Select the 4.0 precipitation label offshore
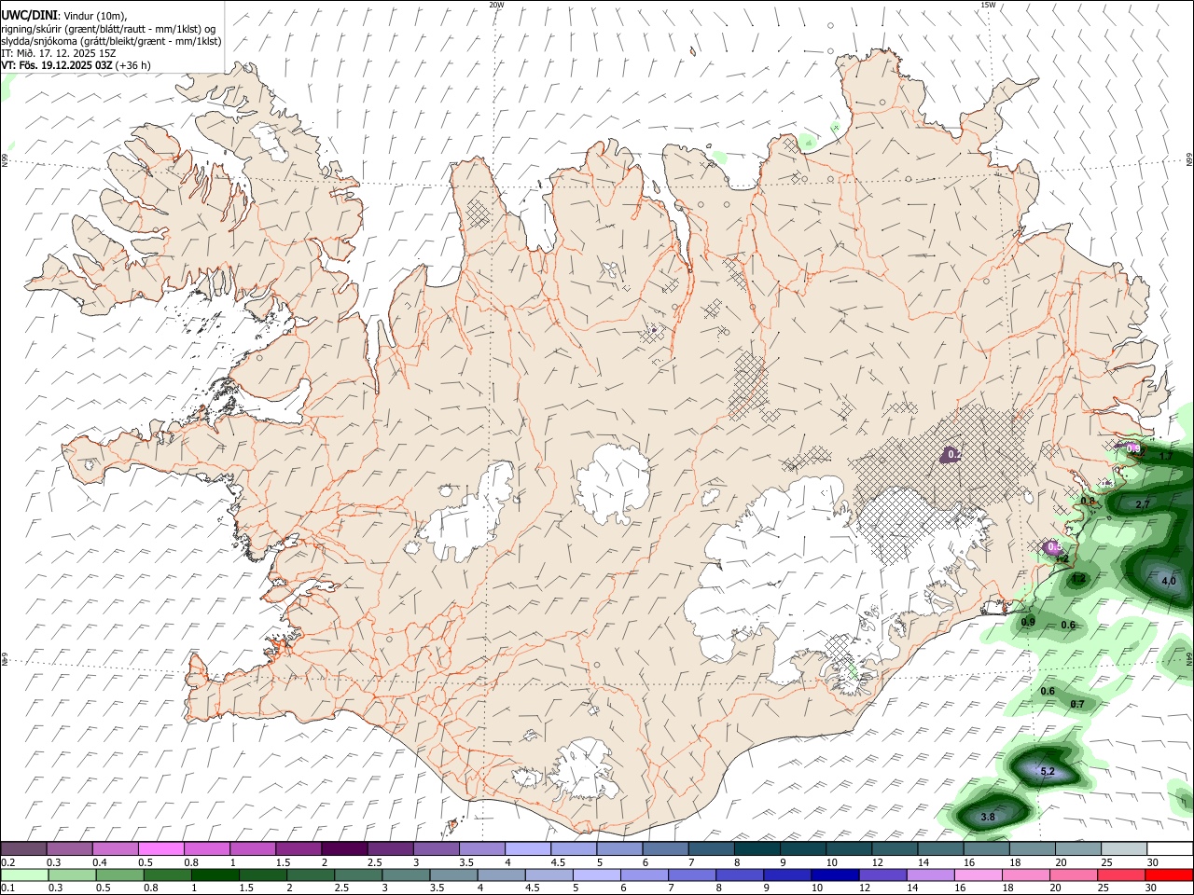The image size is (1194, 895). click(x=1168, y=581)
